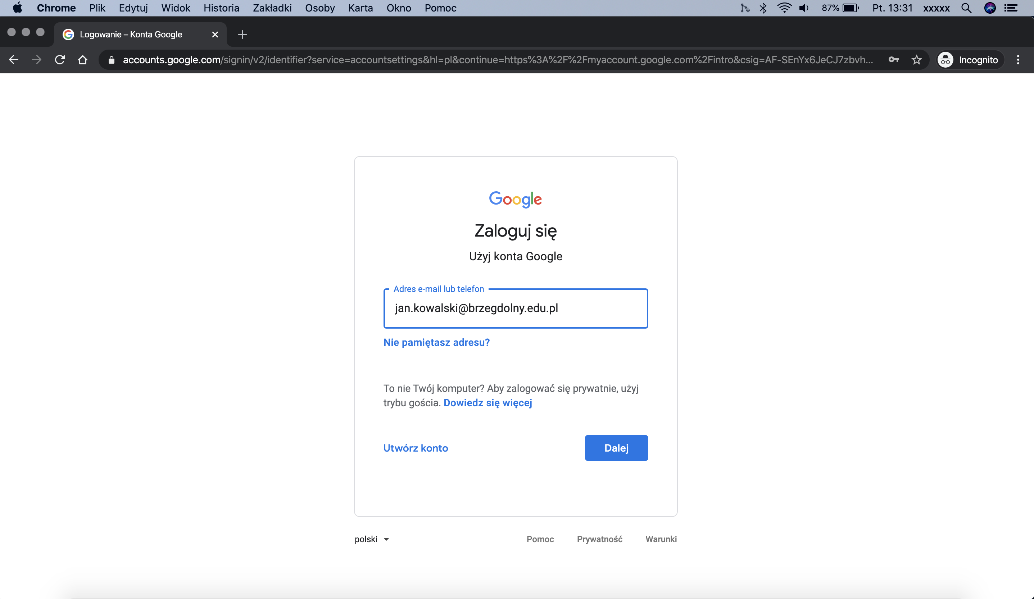Bookmark this page with star icon

[x=916, y=60]
